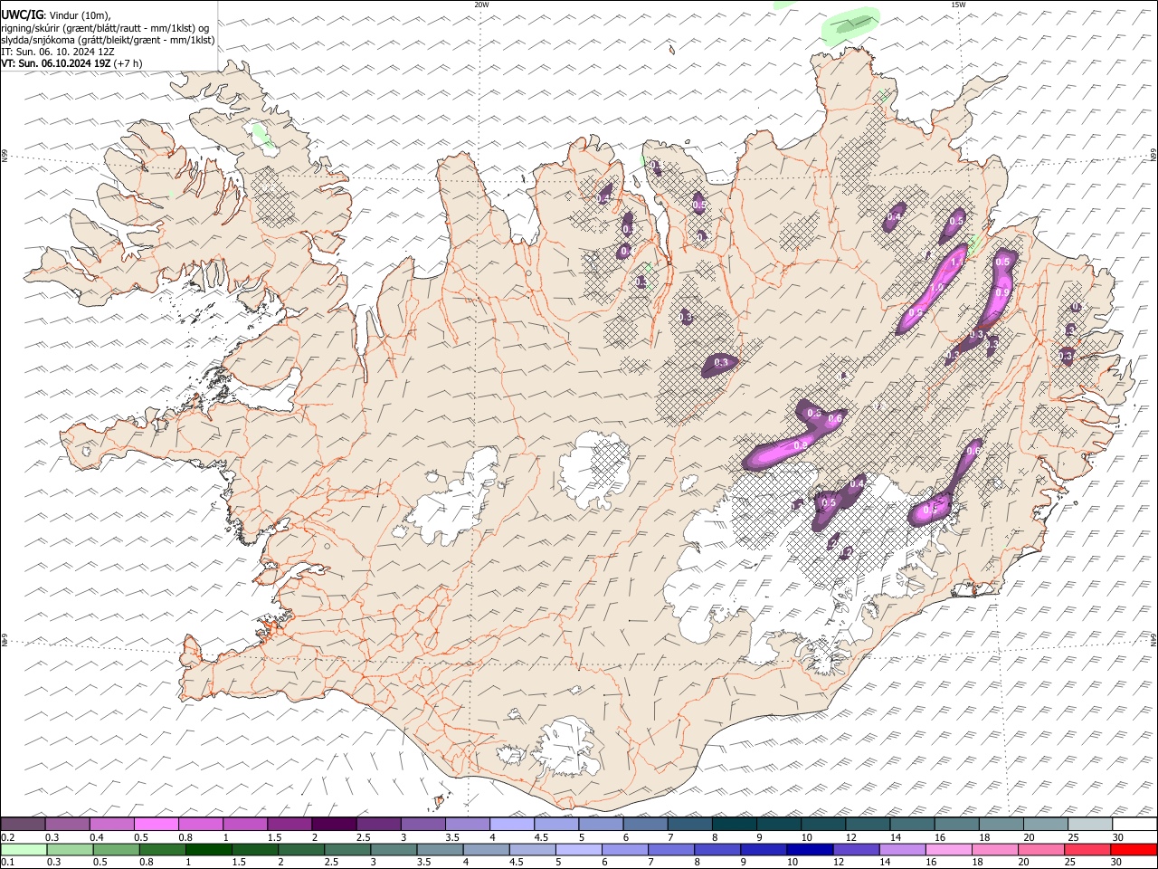Select lower-row deep blue swatch between 10 and 12

pyautogui.click(x=809, y=849)
